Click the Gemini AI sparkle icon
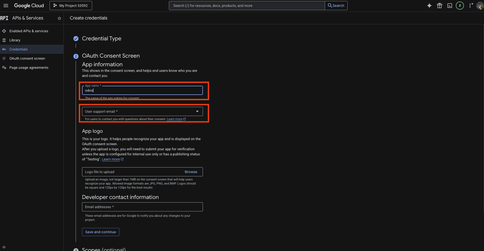The image size is (484, 251). coord(429,6)
